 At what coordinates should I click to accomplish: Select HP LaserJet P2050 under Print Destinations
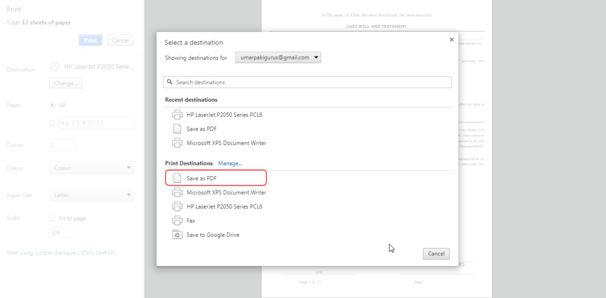click(x=224, y=206)
